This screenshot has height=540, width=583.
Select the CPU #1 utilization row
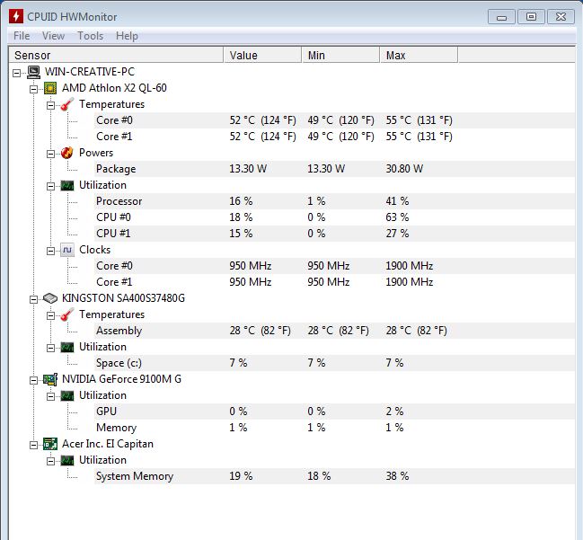point(334,234)
